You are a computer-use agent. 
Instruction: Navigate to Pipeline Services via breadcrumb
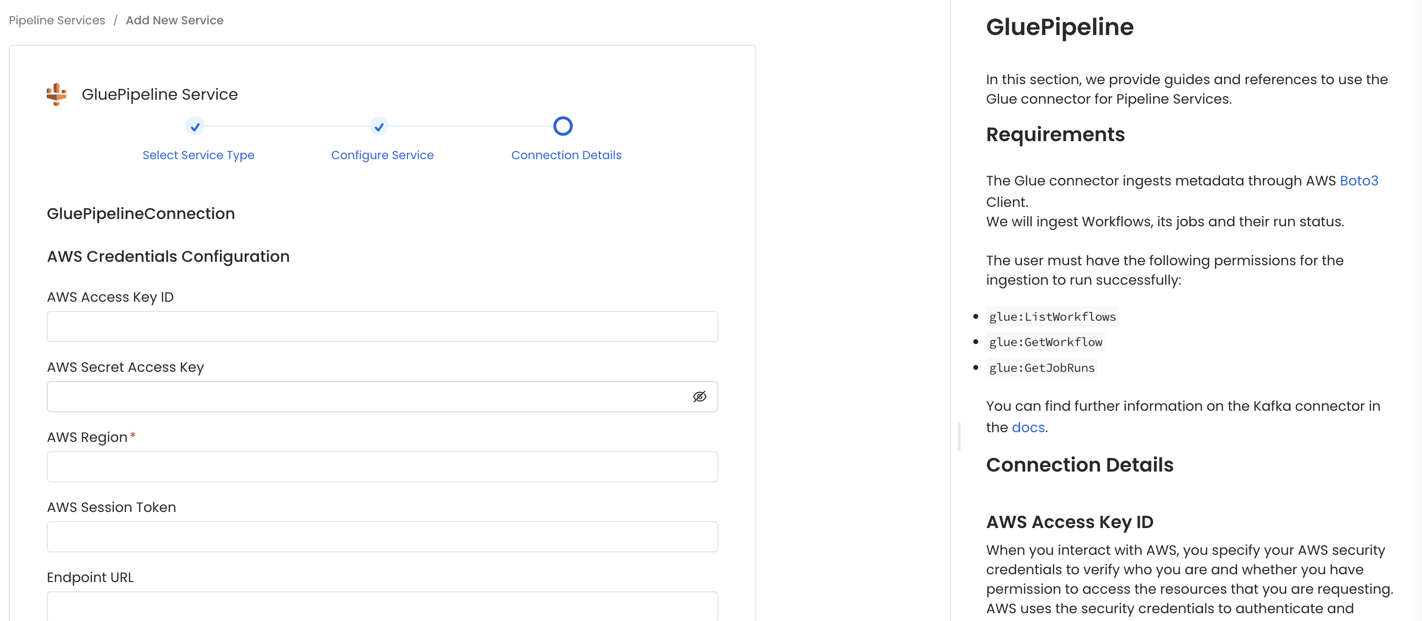56,20
